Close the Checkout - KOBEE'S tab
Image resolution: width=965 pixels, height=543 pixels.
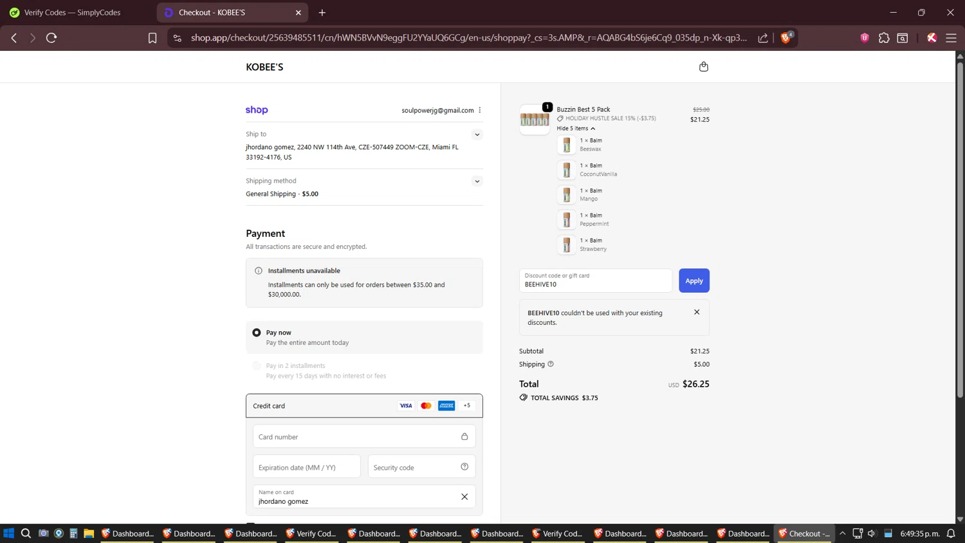point(299,12)
